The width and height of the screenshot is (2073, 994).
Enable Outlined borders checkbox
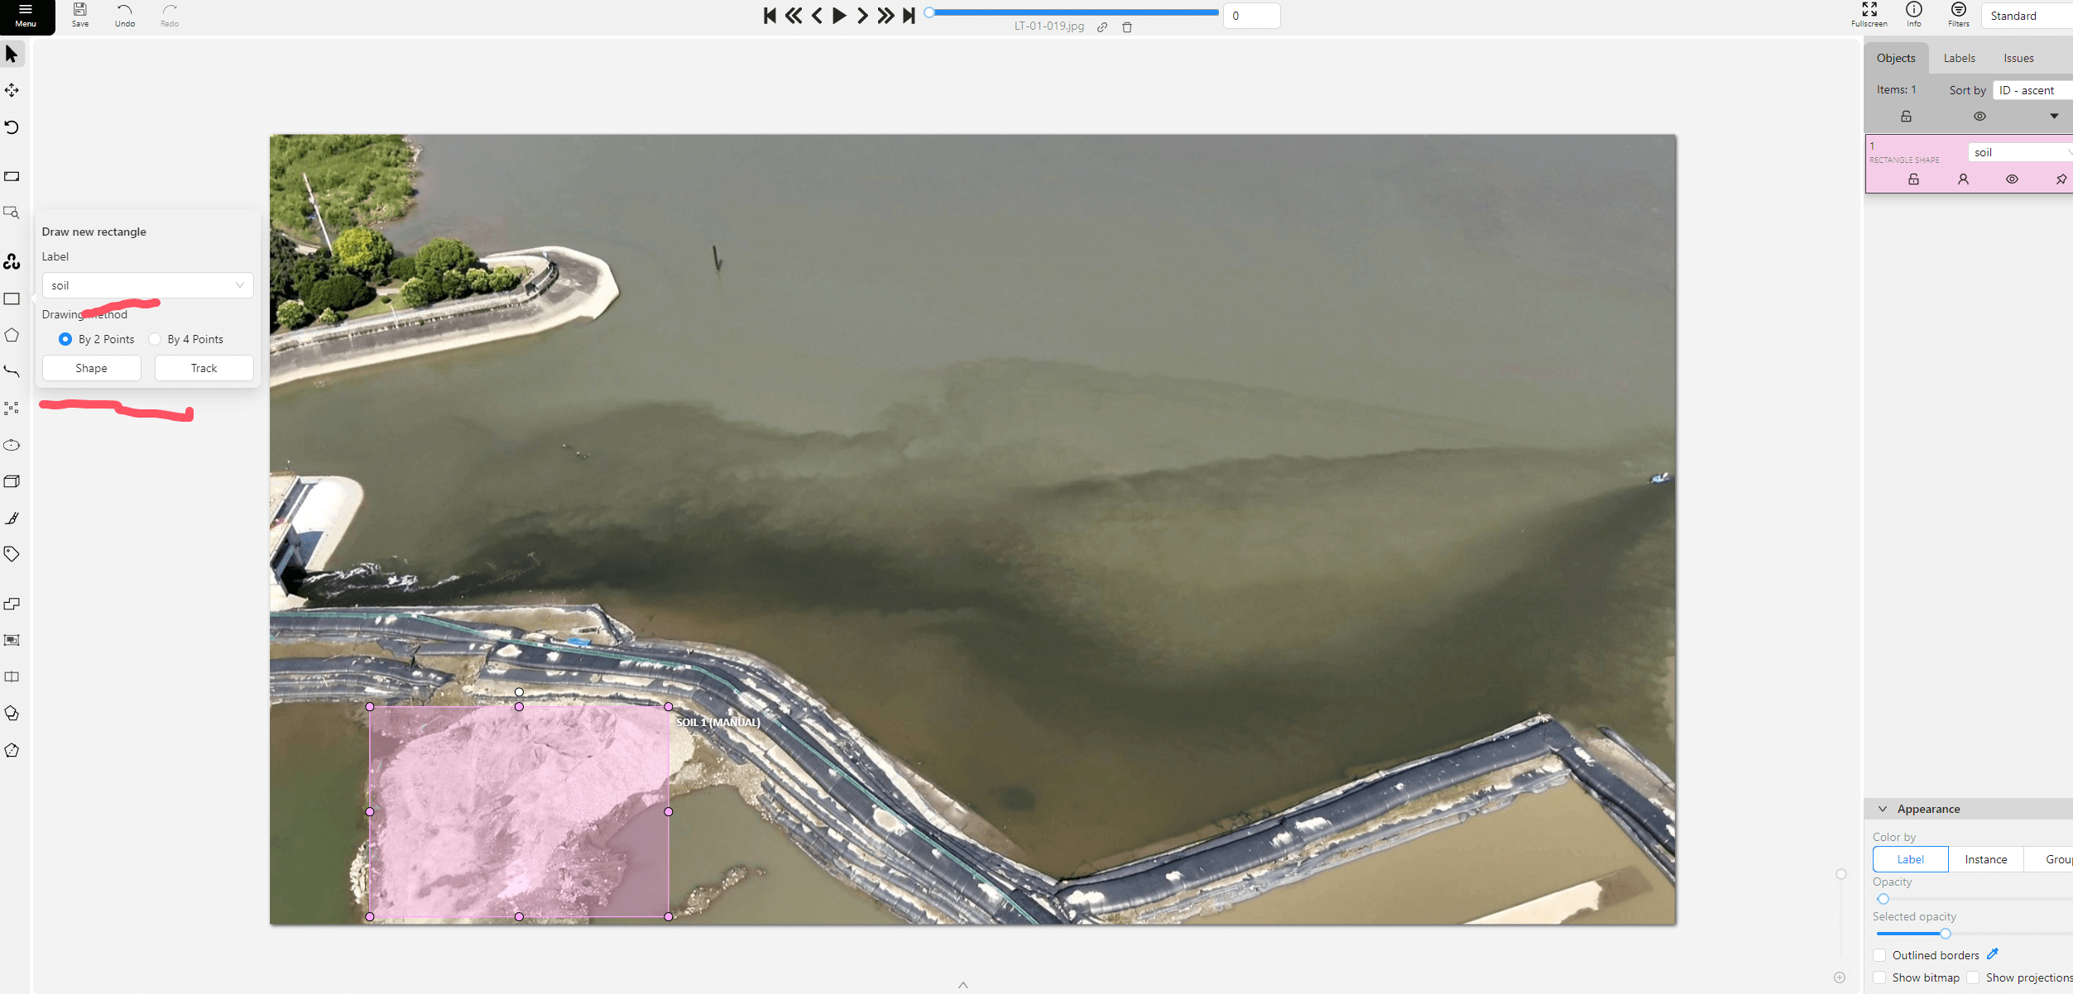click(x=1879, y=955)
